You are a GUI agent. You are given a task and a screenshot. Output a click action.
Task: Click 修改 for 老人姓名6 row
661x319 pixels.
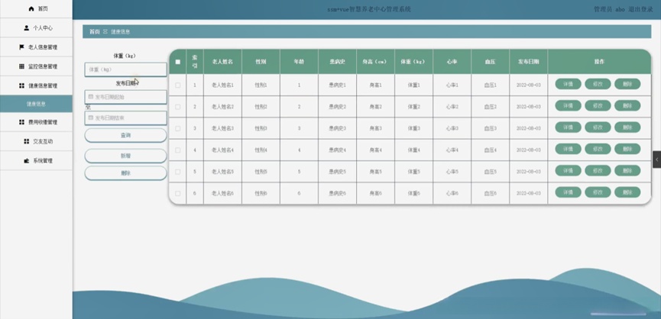(598, 192)
